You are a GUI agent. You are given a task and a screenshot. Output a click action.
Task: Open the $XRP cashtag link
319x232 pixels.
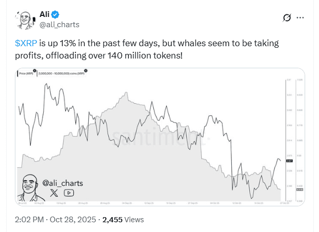click(x=25, y=44)
